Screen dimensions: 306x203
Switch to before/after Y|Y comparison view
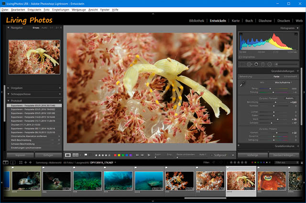(76, 155)
